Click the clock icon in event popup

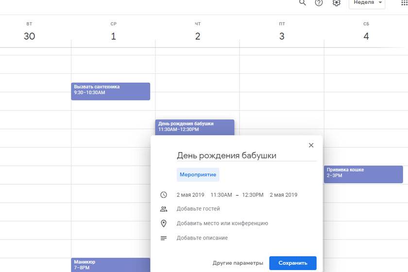click(164, 195)
